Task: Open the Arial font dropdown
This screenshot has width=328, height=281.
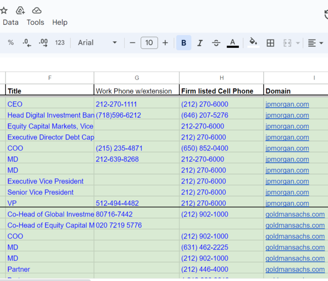Action: 97,43
